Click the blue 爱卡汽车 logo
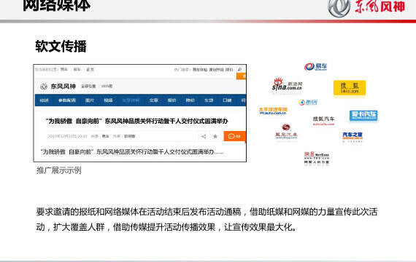 (363, 116)
